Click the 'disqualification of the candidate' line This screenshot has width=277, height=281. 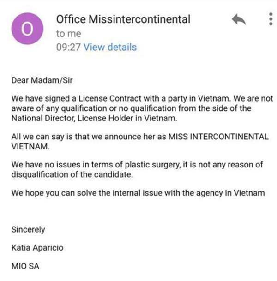click(72, 174)
